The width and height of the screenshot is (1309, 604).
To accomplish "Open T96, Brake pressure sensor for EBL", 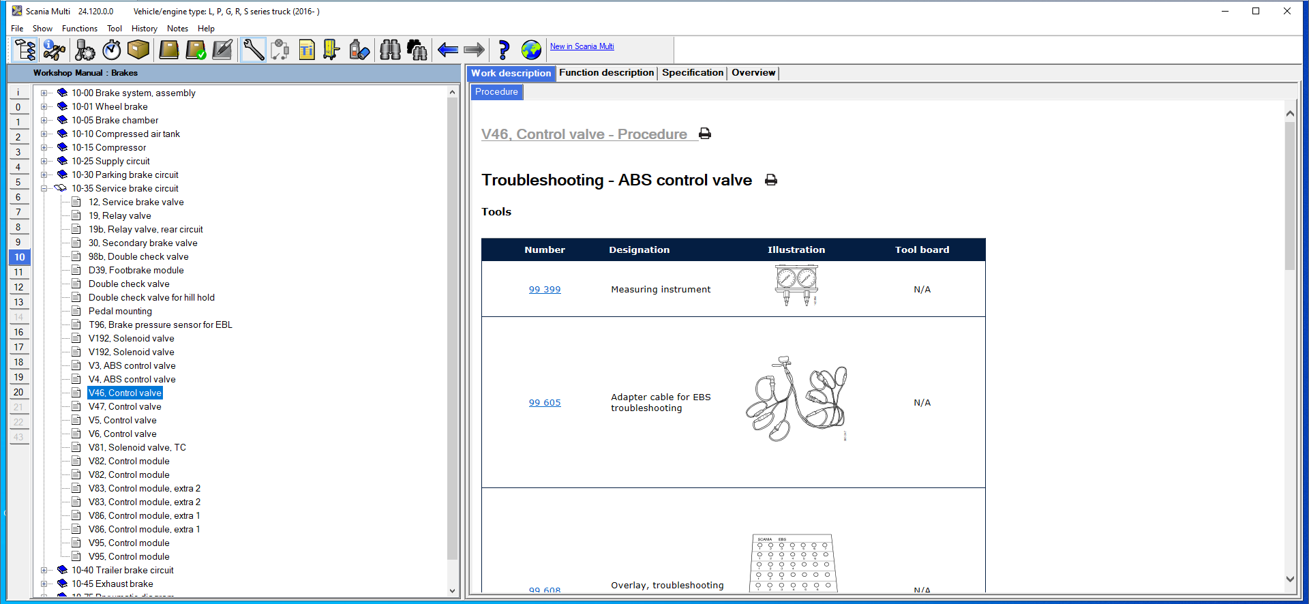I will pos(160,325).
